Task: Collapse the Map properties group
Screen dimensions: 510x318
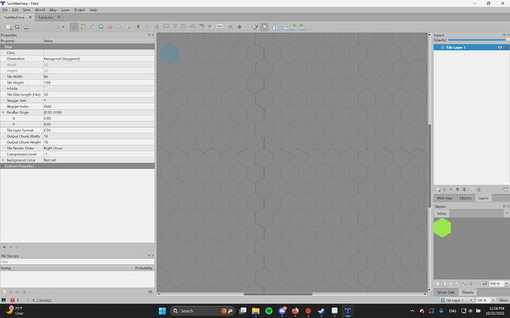Action: [x=2, y=46]
